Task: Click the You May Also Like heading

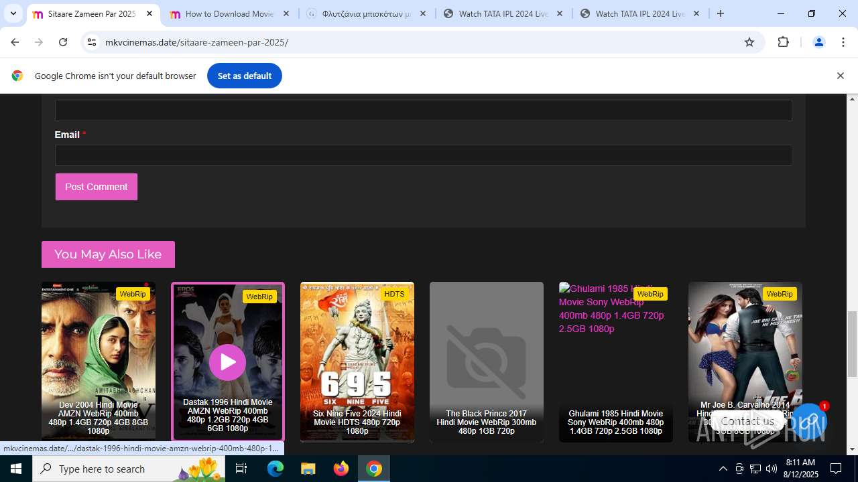Action: [108, 254]
